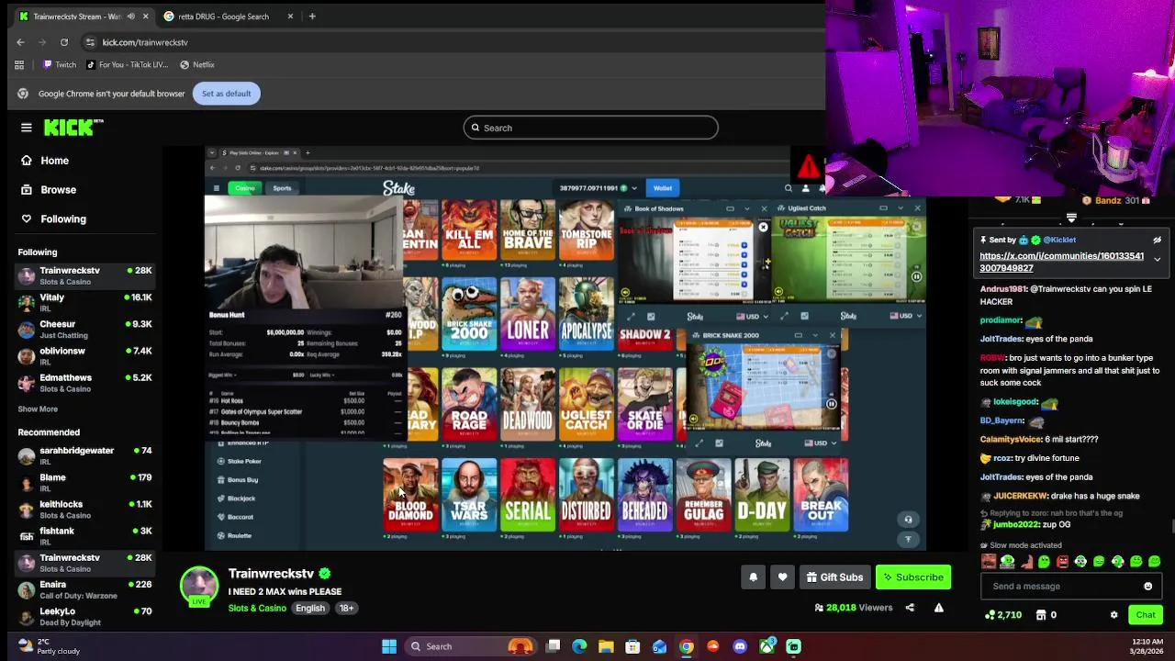The height and width of the screenshot is (661, 1175).
Task: Open Enaira recommended channel
Action: point(84,588)
